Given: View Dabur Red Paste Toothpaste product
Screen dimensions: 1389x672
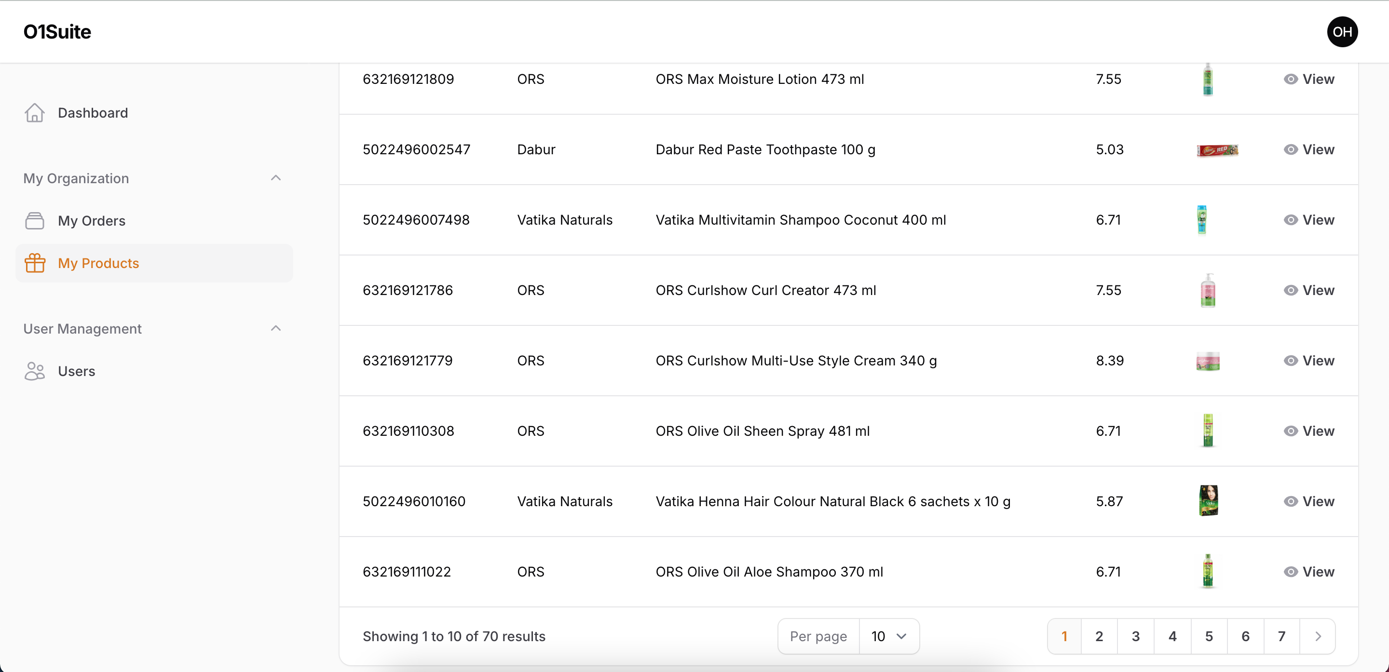Looking at the screenshot, I should [1308, 149].
